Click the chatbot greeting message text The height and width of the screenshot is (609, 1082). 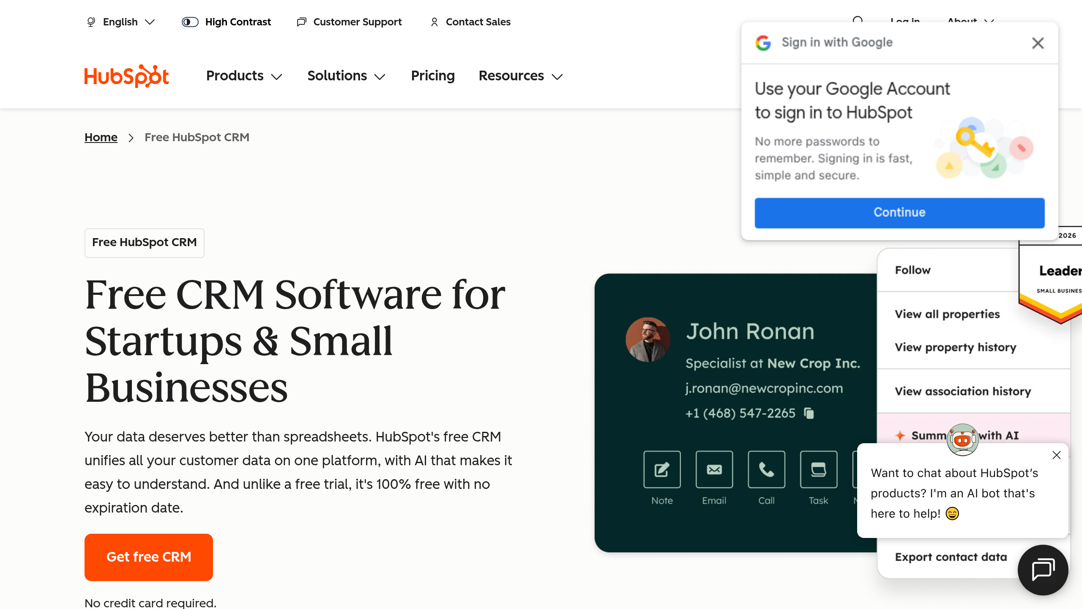click(x=954, y=493)
